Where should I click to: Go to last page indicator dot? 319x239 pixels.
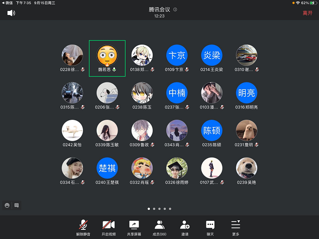click(x=170, y=208)
